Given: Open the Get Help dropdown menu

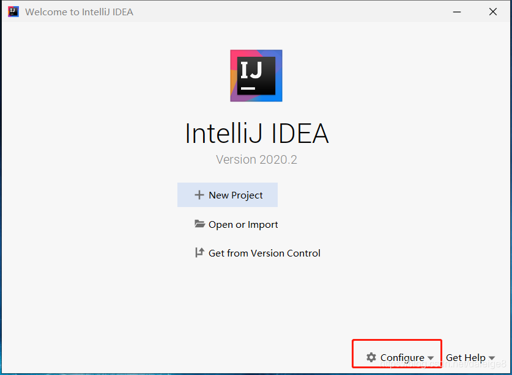Looking at the screenshot, I should (470, 357).
